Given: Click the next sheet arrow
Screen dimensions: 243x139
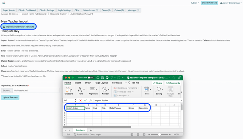Looking at the screenshot, I should pos(69,130).
